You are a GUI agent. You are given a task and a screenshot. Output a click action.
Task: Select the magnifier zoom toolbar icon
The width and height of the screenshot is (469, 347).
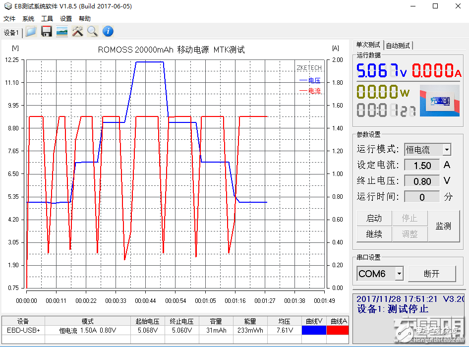[92, 32]
